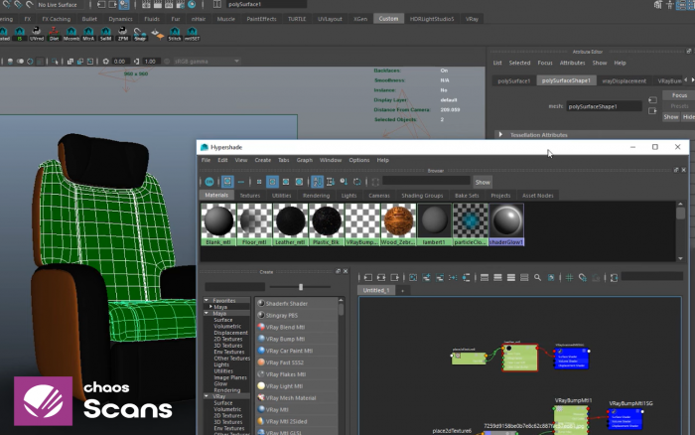Click the mtlSET shelf tool icon

(x=192, y=34)
